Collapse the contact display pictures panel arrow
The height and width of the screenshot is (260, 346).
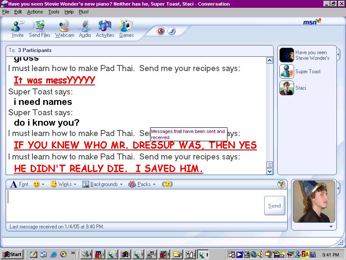pos(339,54)
